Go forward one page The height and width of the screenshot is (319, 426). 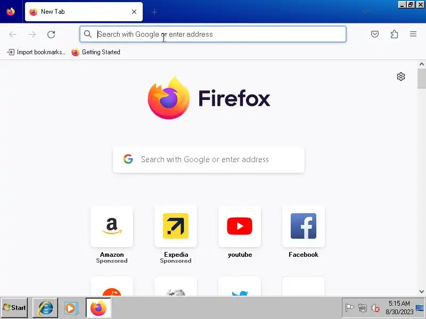(x=32, y=34)
